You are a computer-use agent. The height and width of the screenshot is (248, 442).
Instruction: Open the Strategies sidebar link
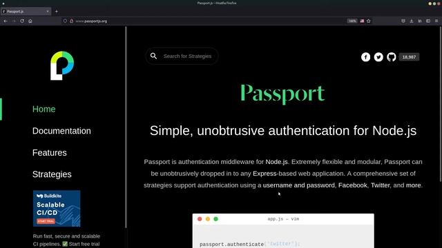[x=52, y=174]
